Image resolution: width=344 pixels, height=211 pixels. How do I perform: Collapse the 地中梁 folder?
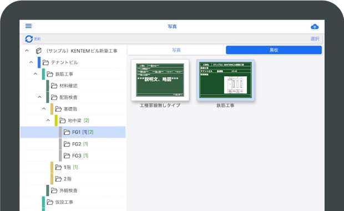click(48, 120)
